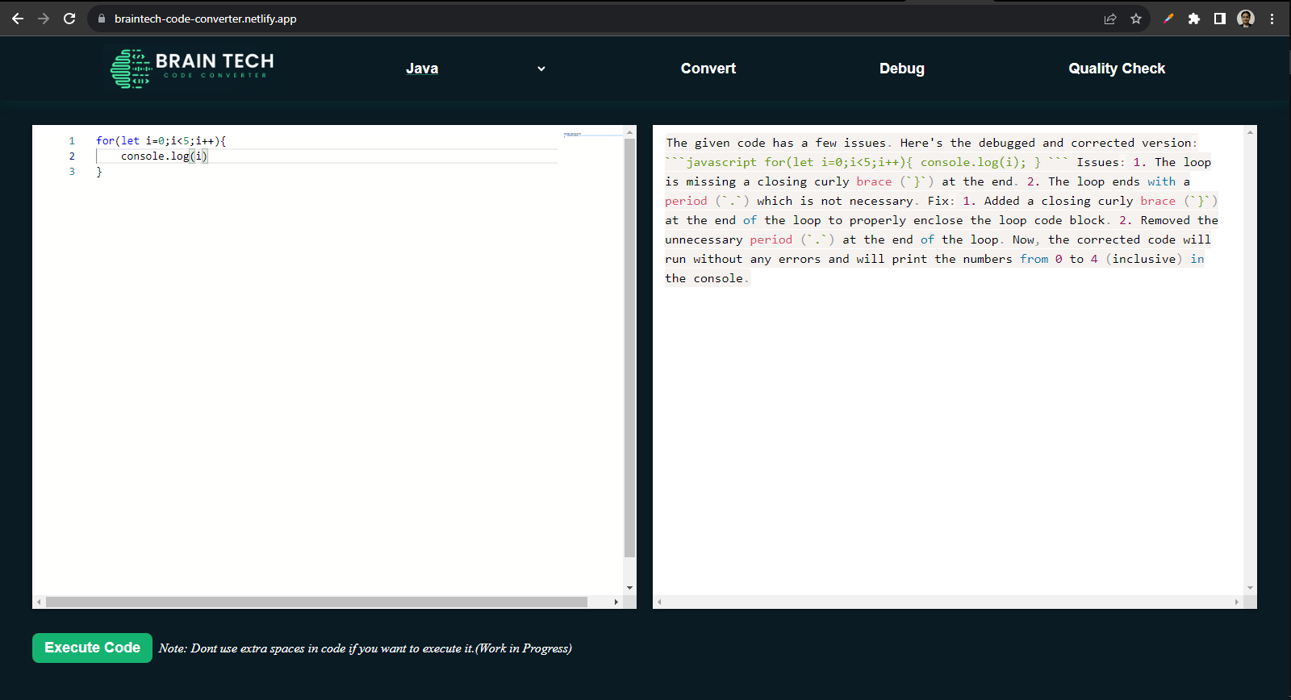Click the code editor minimap

tap(591, 135)
